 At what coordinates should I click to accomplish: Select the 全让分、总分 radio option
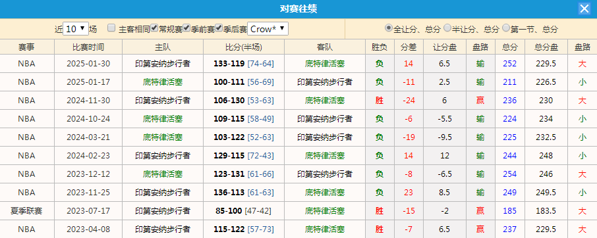click(x=389, y=28)
